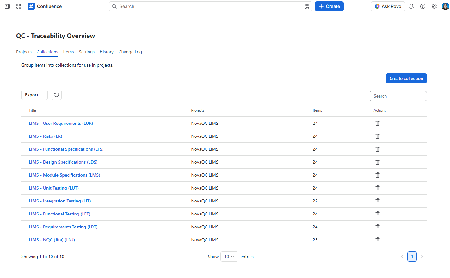Image resolution: width=450 pixels, height=278 pixels.
Task: Open the settings gear icon
Action: 434,6
